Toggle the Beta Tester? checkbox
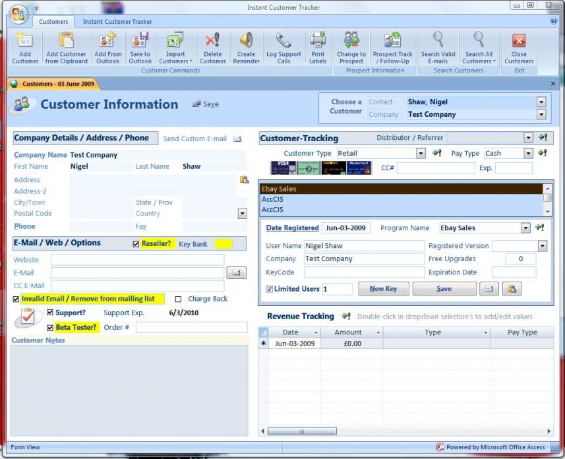Screen dimensions: 565x459 pos(50,328)
